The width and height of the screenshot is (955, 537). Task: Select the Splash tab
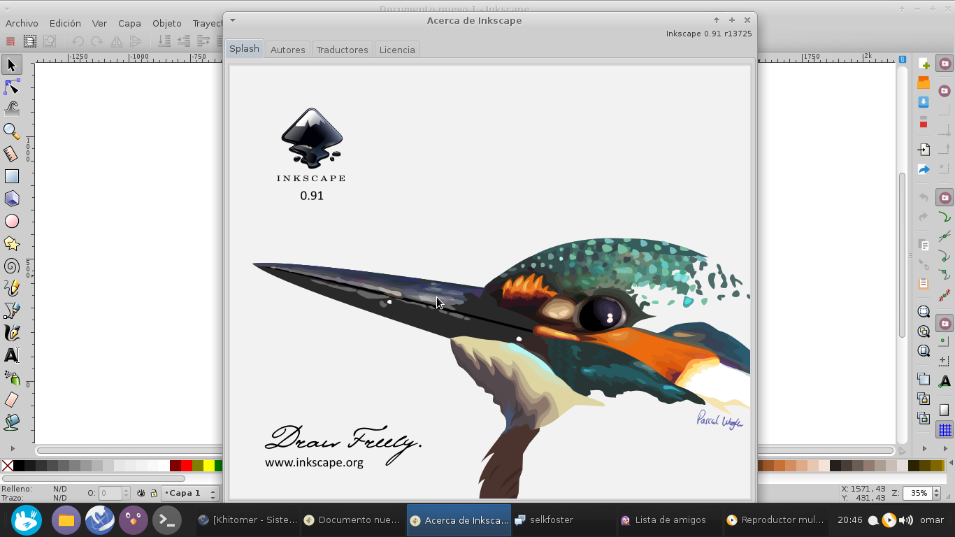pyautogui.click(x=244, y=48)
